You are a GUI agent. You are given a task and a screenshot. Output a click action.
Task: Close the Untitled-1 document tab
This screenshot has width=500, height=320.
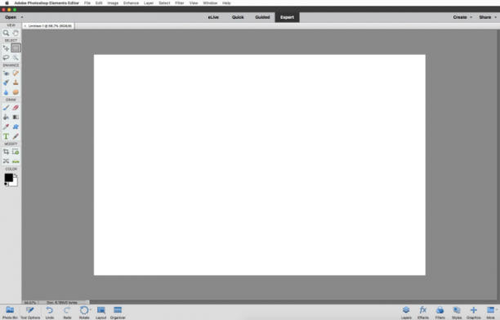tap(25, 26)
